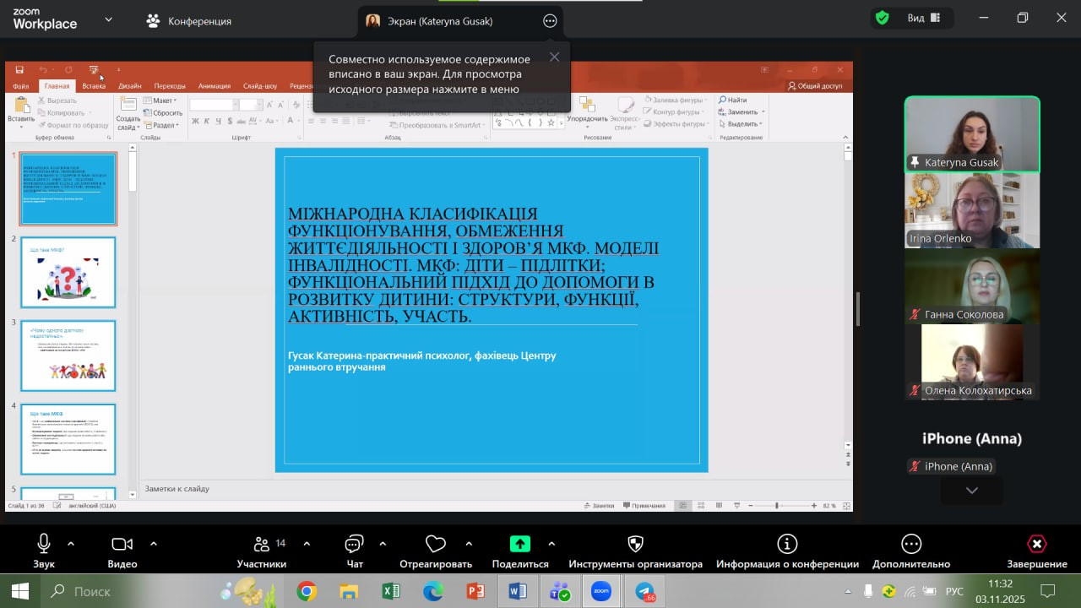Image resolution: width=1081 pixels, height=608 pixels.
Task: Open the Конференция tab
Action: pos(189,21)
